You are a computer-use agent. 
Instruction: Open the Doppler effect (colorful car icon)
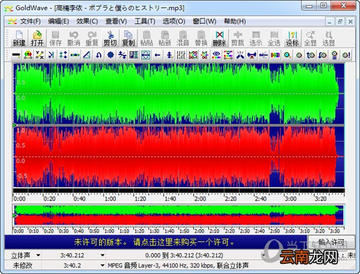(x=28, y=55)
